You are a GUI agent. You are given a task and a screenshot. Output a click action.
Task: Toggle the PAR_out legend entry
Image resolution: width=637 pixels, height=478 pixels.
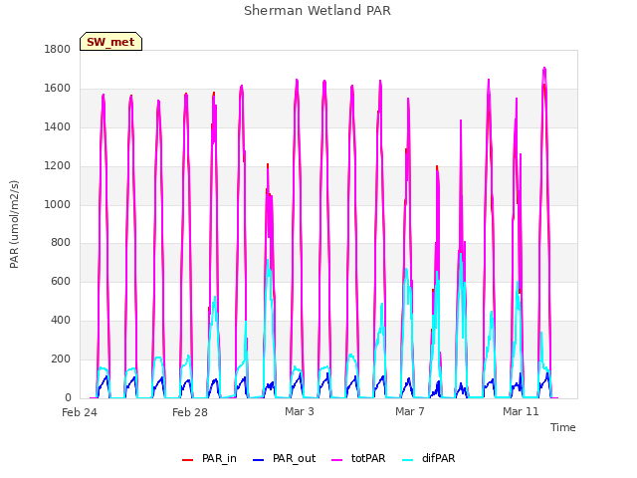coord(284,458)
